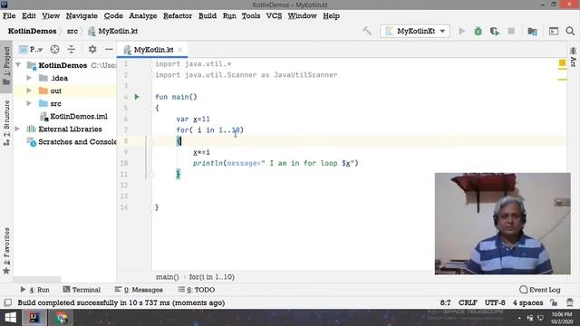Click the 4 spaces indent setting
580x326 pixels.
(x=527, y=302)
